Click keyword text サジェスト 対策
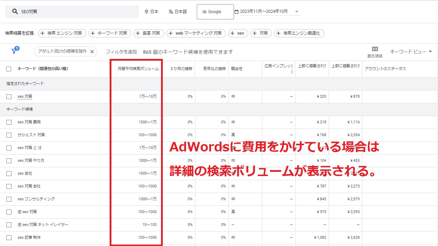438x246 pixels. [31, 135]
